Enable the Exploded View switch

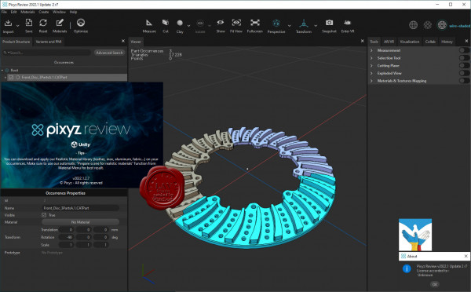(464, 73)
